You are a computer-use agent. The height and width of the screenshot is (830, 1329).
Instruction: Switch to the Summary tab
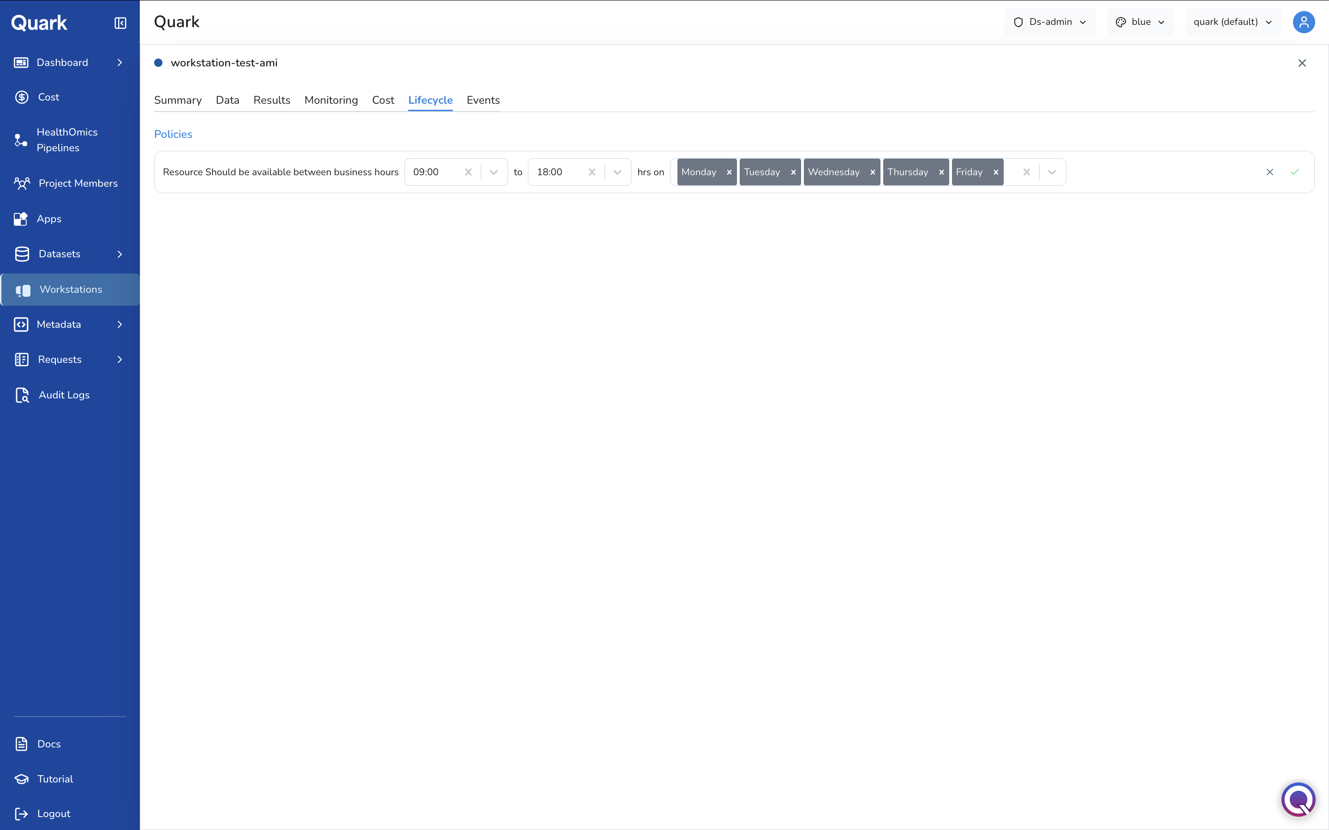pyautogui.click(x=178, y=100)
